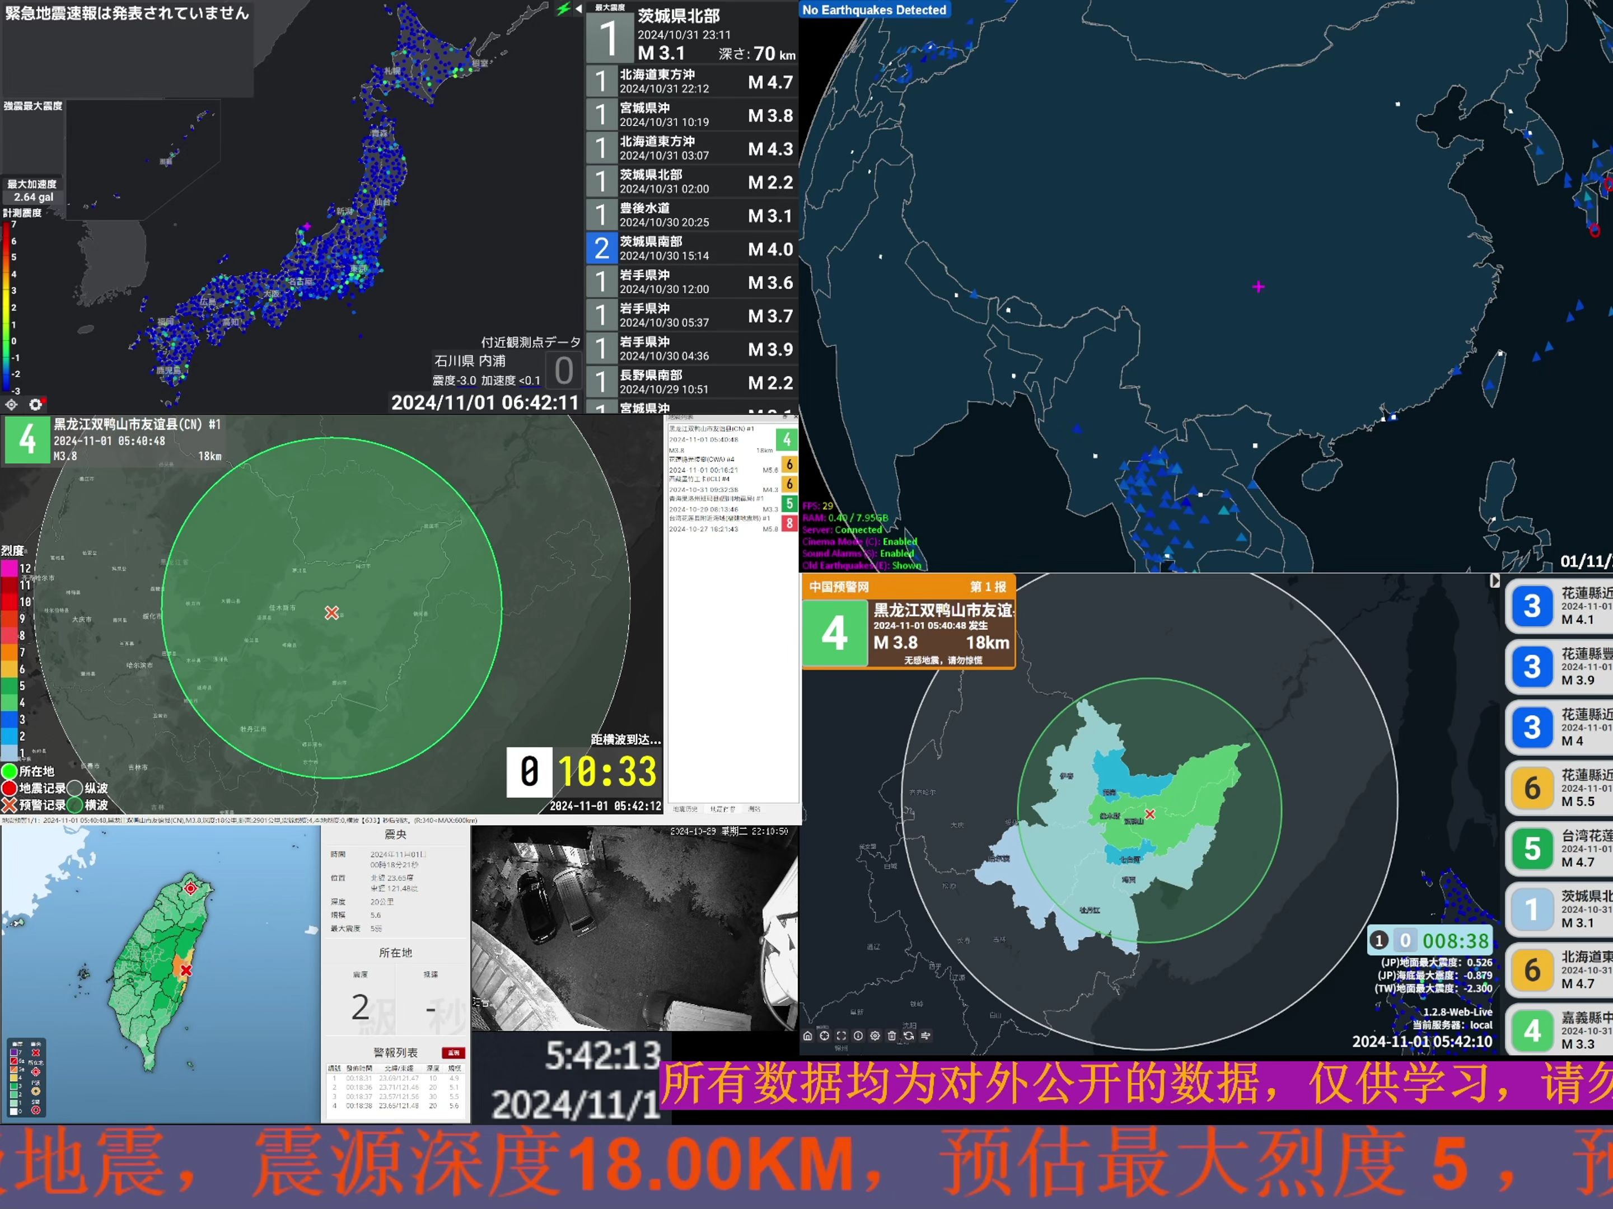
Task: Select row 1 in the 警報列表 table
Action: point(395,1078)
